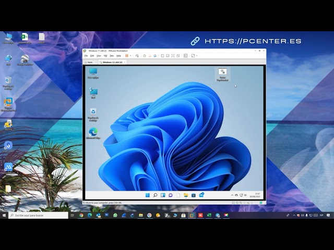Toggle the thumbnail bar view icon
This screenshot has height=250, width=334.
click(168, 56)
